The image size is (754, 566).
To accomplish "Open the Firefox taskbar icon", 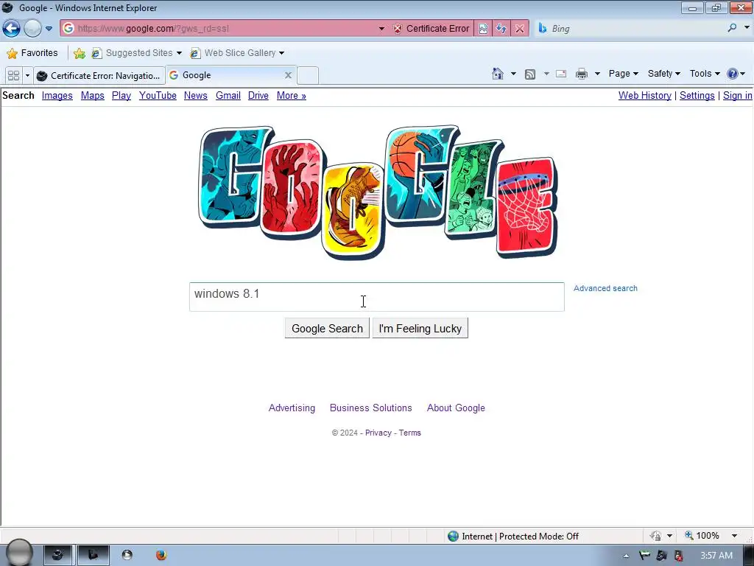I will 161,555.
